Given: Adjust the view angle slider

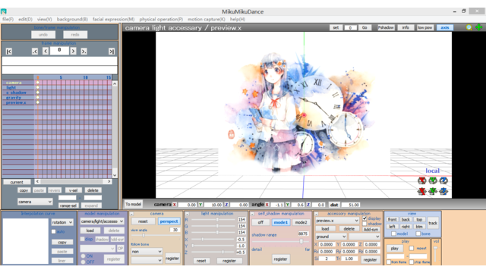Looking at the screenshot, I should pyautogui.click(x=156, y=236).
